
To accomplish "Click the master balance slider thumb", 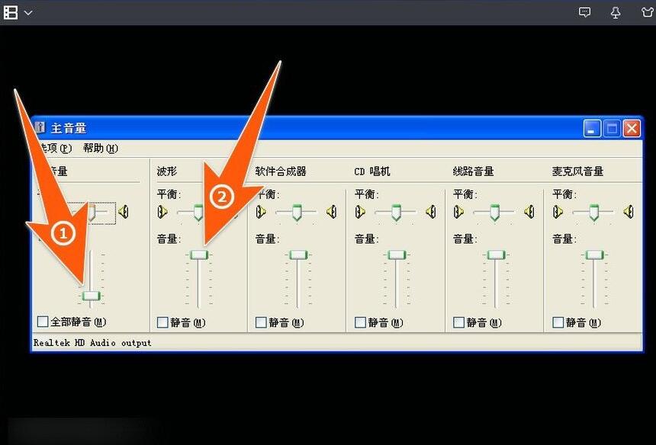I will pyautogui.click(x=92, y=213).
